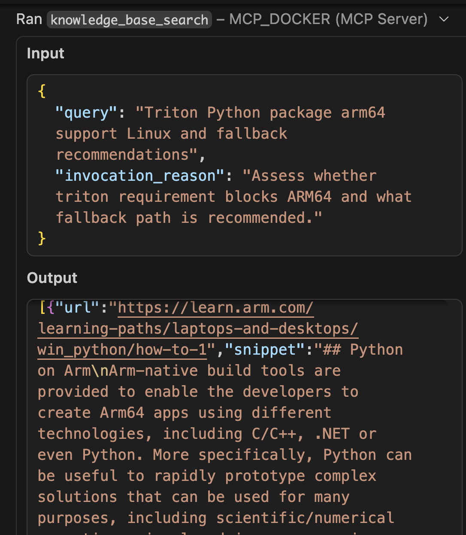
Task: Click the word "Ran" in the header
Action: click(x=28, y=19)
